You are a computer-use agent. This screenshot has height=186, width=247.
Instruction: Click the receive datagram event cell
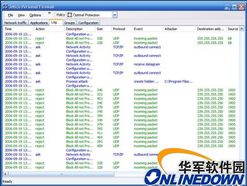[x=147, y=64]
